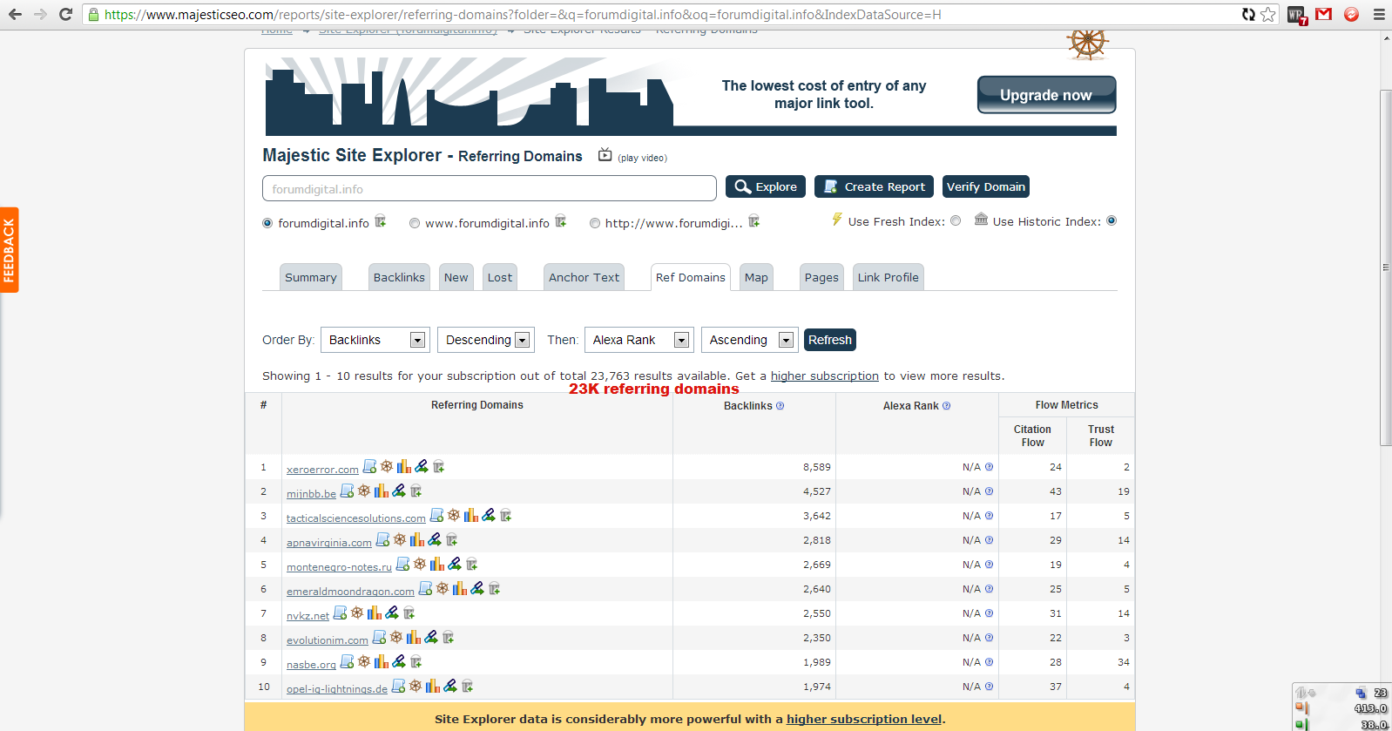Click the Refresh button
Screen dimensions: 1392x731
[x=829, y=340]
